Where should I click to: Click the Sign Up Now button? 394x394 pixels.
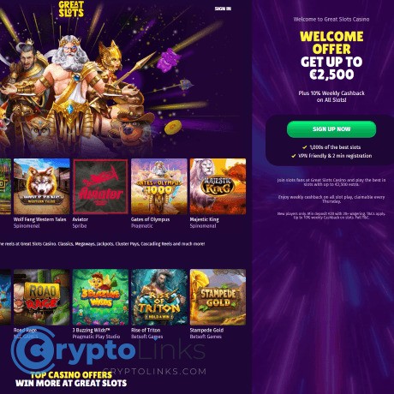click(331, 129)
